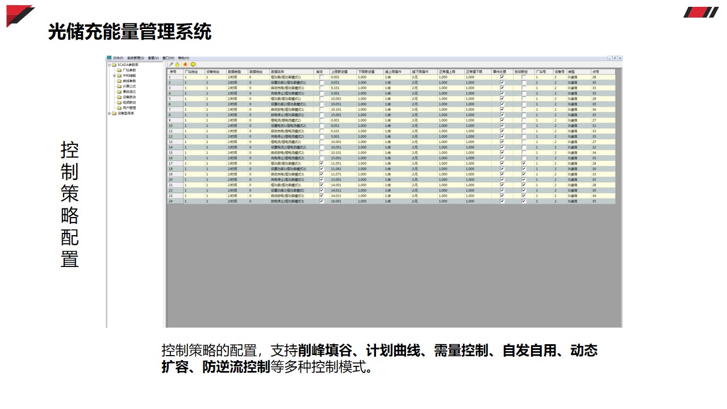Image resolution: width=727 pixels, height=409 pixels.
Task: Click 数据名称 cell in row 2
Action: [x=293, y=82]
